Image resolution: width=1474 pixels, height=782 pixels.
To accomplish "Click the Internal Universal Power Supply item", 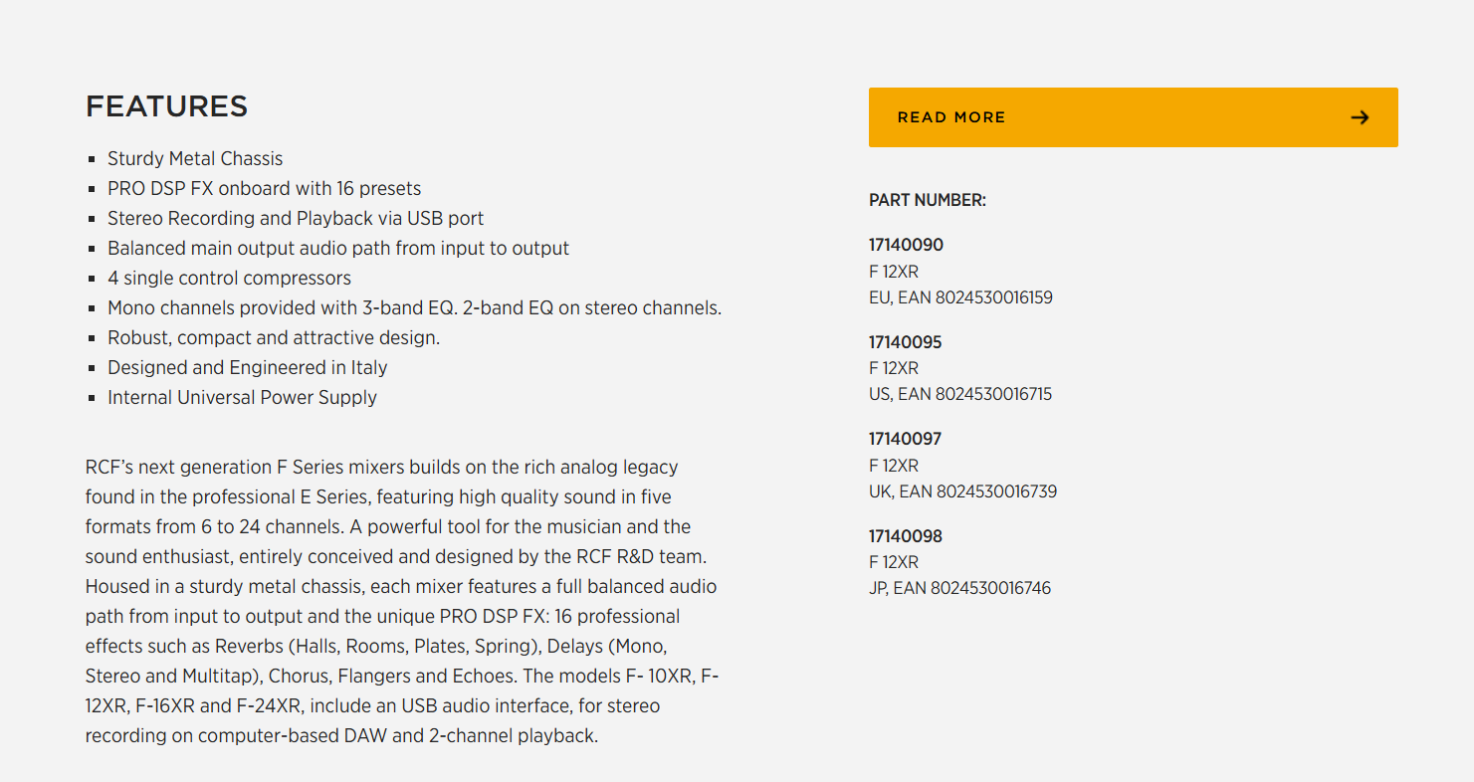I will click(242, 398).
